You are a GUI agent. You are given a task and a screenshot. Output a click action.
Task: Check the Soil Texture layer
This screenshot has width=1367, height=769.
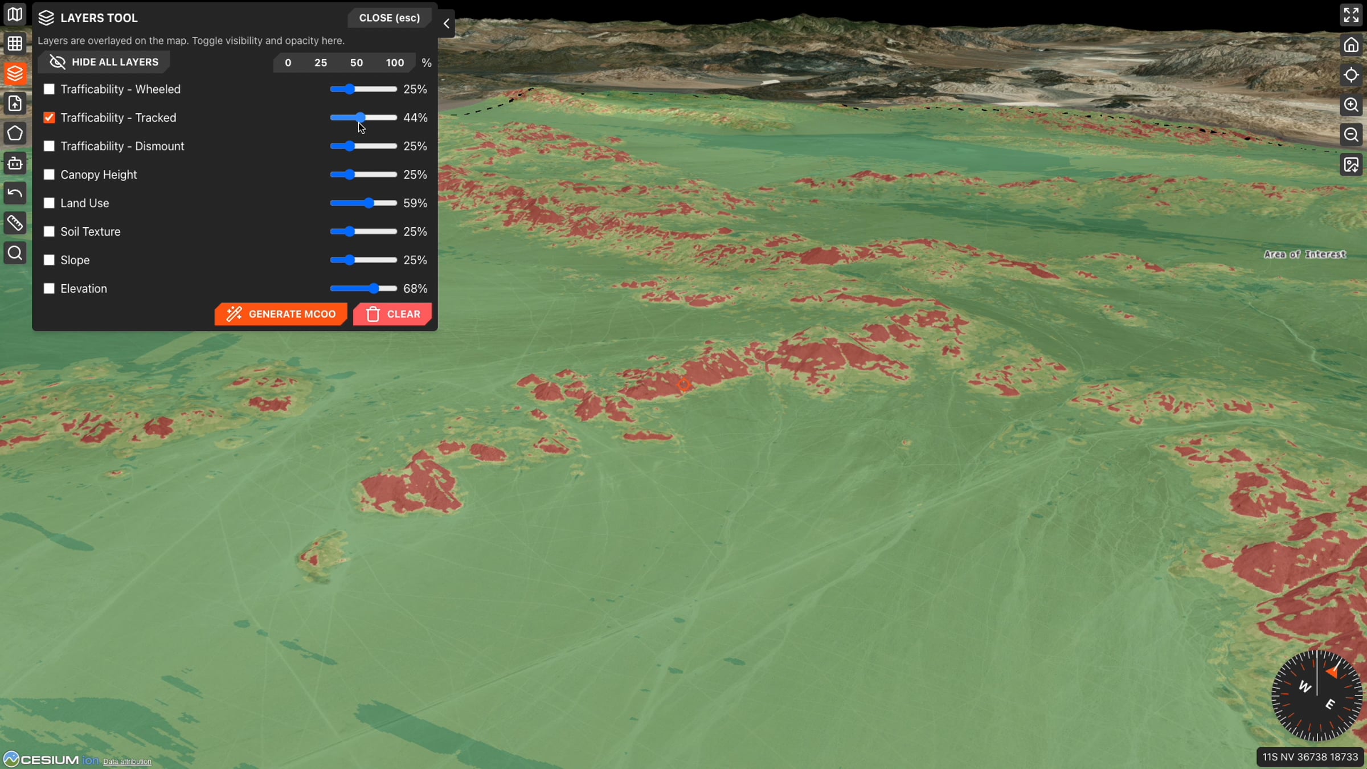(50, 232)
